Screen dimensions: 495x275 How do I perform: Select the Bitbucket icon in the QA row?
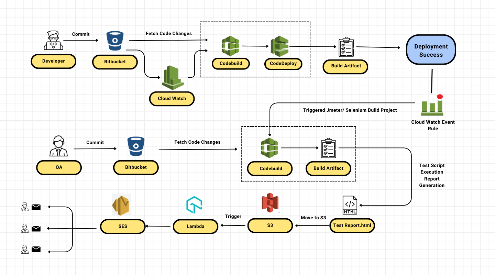135,146
